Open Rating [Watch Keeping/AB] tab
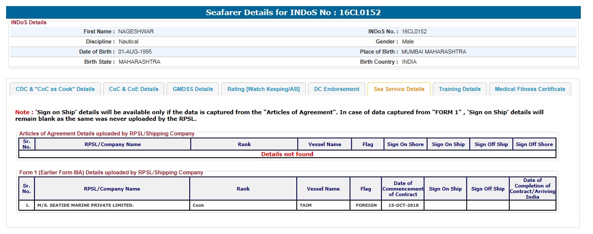The width and height of the screenshot is (593, 234). (263, 89)
